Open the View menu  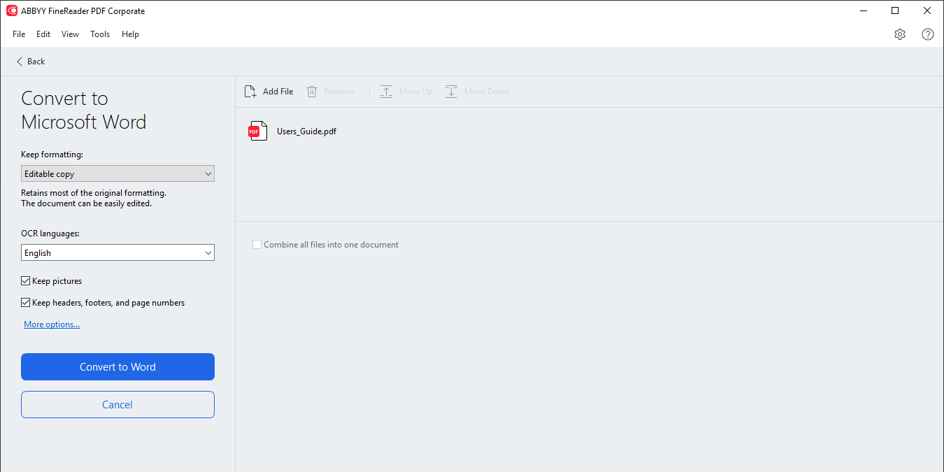tap(70, 34)
